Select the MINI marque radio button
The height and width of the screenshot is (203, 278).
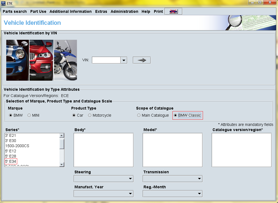29,115
